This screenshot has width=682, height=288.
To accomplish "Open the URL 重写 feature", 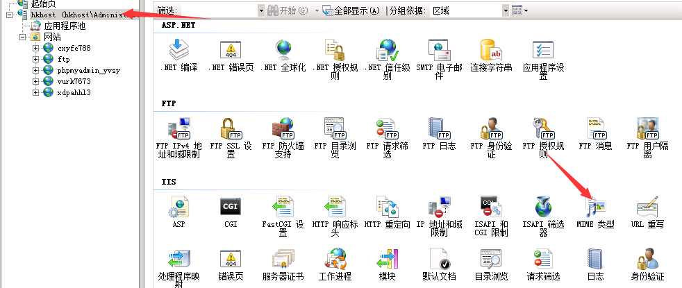I will tap(647, 206).
